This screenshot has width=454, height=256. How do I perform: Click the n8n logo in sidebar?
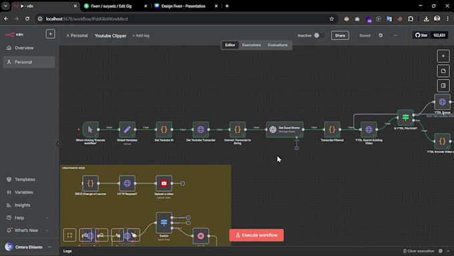pyautogui.click(x=14, y=35)
